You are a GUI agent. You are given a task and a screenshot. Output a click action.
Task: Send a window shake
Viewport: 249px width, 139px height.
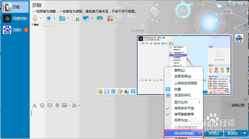point(50,105)
